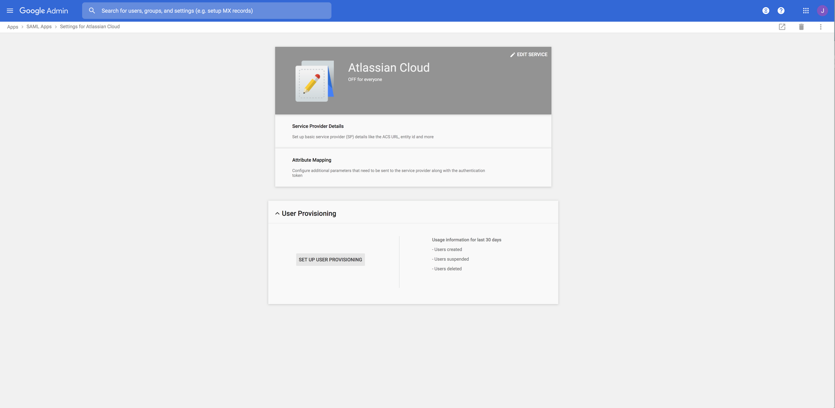Delete app with trash icon
Image resolution: width=835 pixels, height=408 pixels.
[x=801, y=27]
